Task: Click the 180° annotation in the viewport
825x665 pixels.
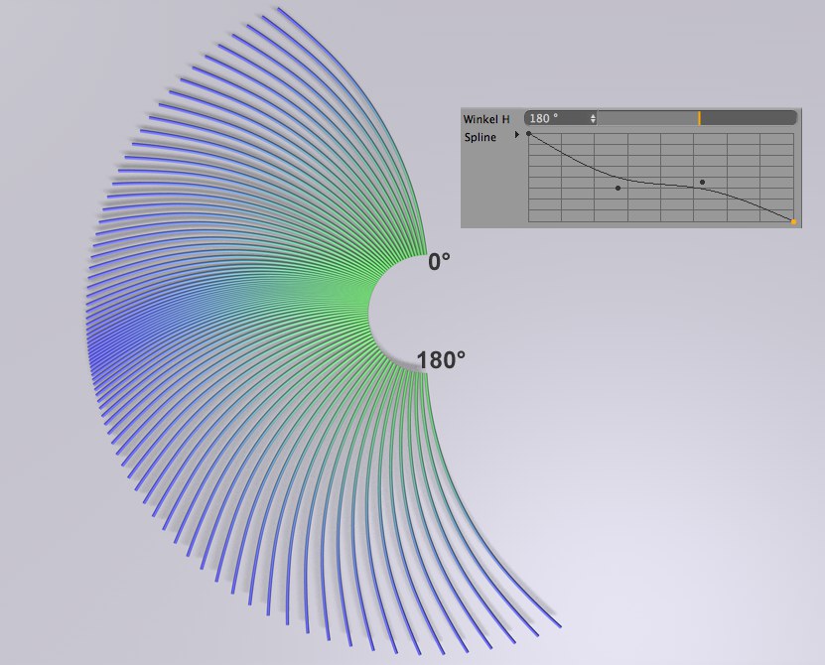Action: 441,360
